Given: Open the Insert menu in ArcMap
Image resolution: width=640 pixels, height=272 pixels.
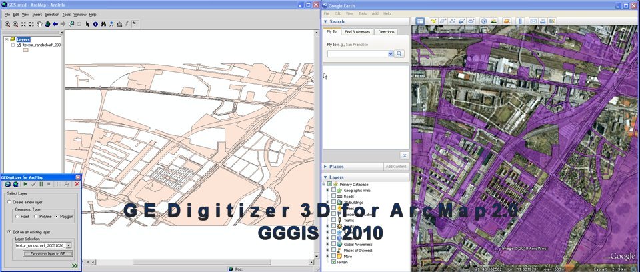Looking at the screenshot, I should 37,14.
